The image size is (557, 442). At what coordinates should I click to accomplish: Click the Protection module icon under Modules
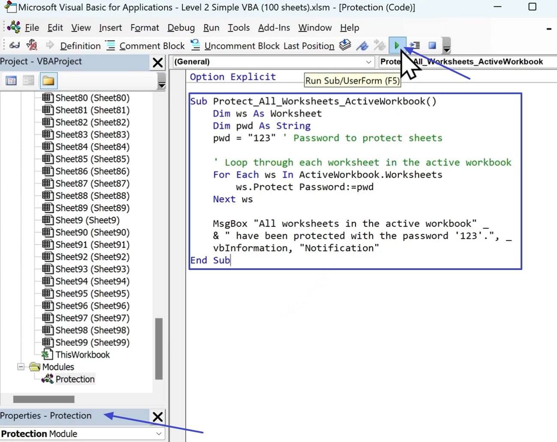click(47, 379)
